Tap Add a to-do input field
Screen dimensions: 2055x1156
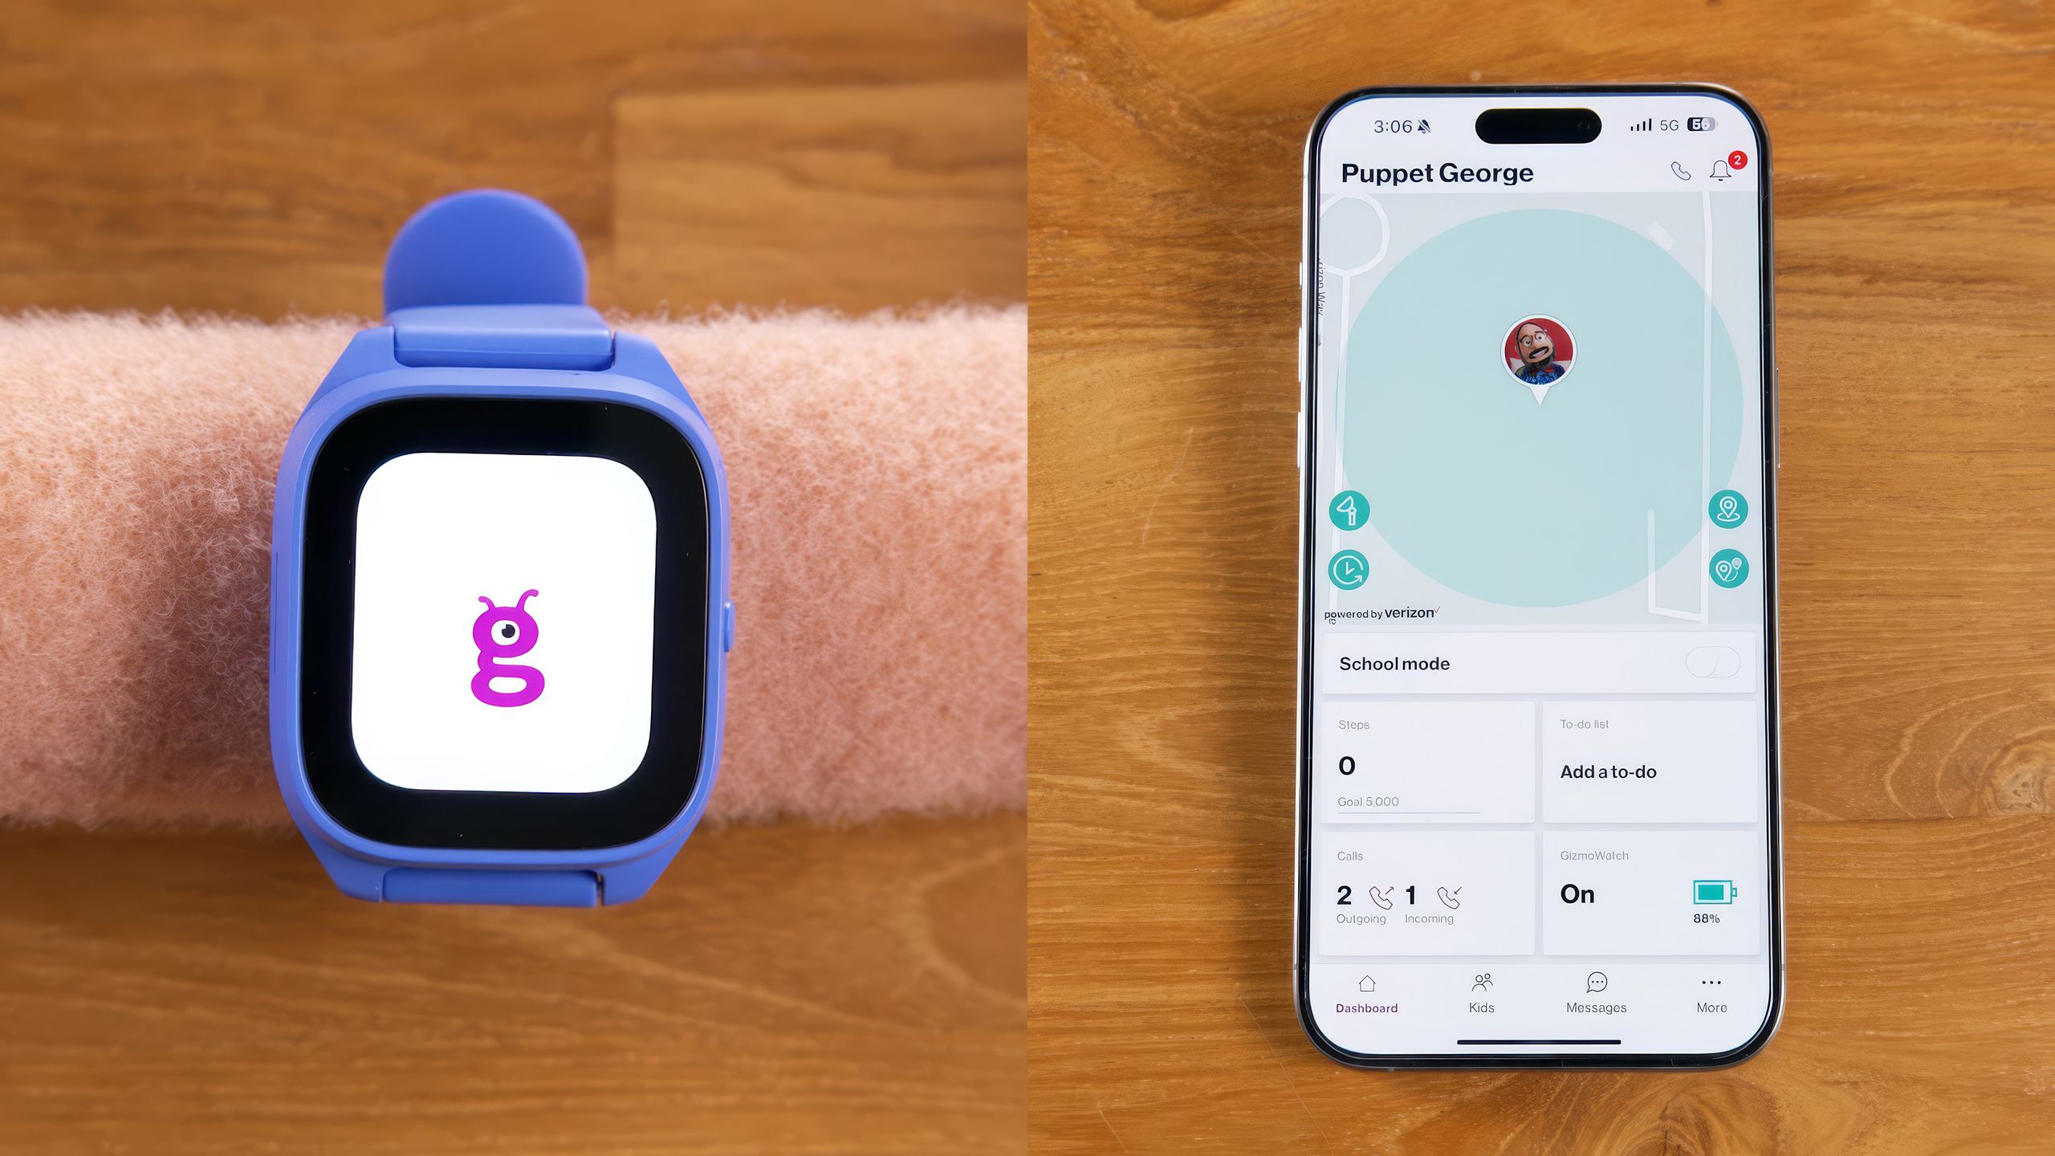(x=1609, y=771)
